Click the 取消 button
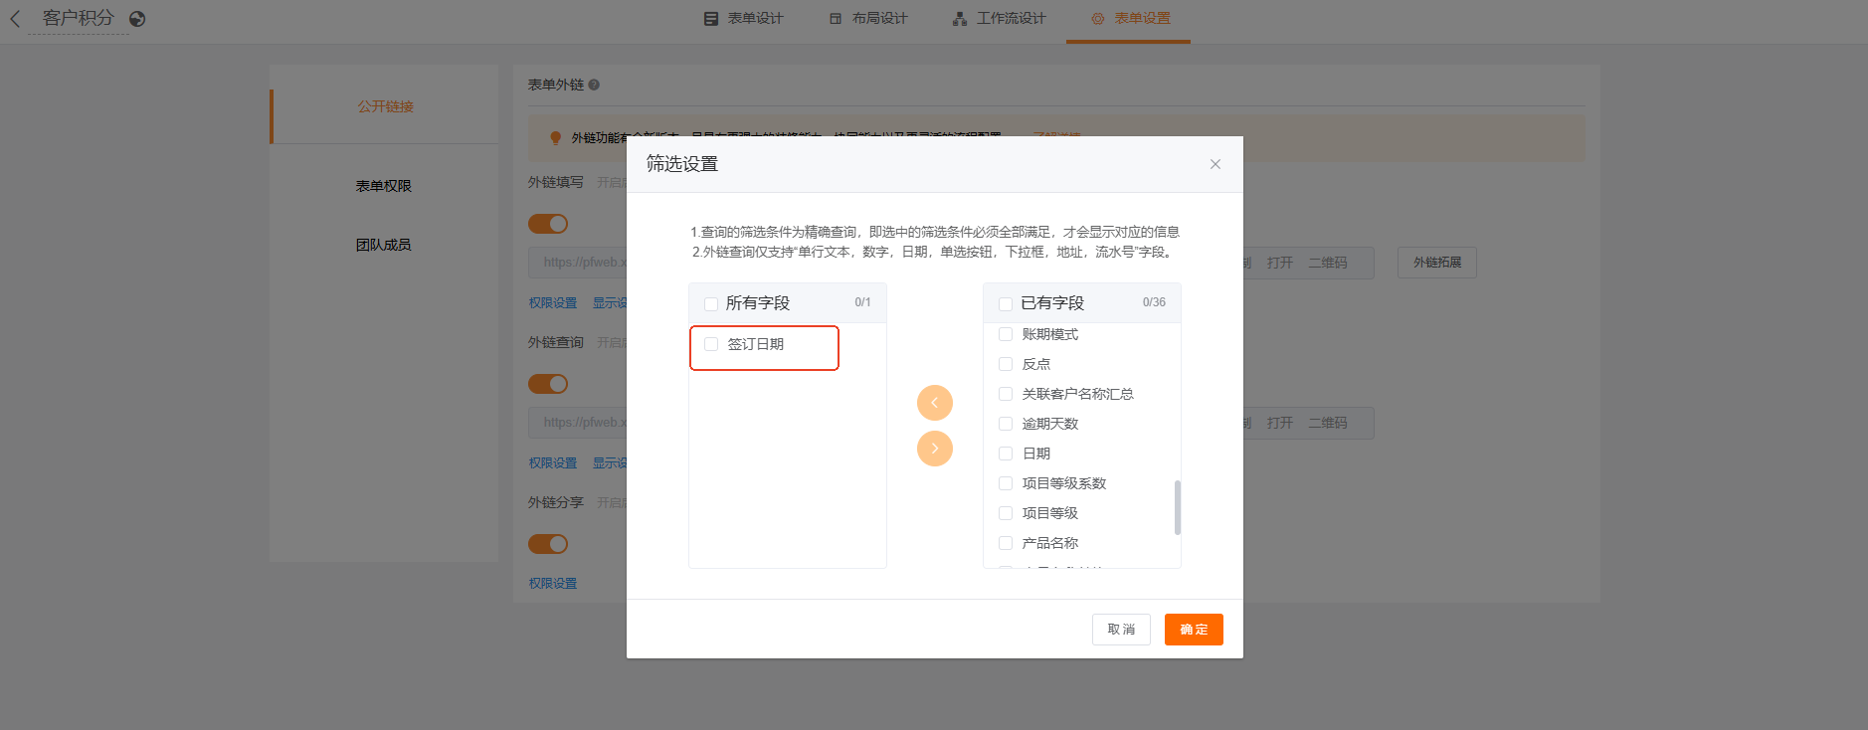The width and height of the screenshot is (1868, 730). pos(1121,630)
